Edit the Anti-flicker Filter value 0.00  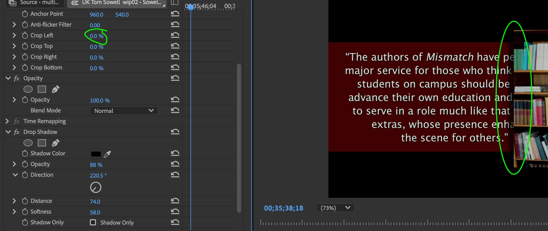tap(95, 25)
